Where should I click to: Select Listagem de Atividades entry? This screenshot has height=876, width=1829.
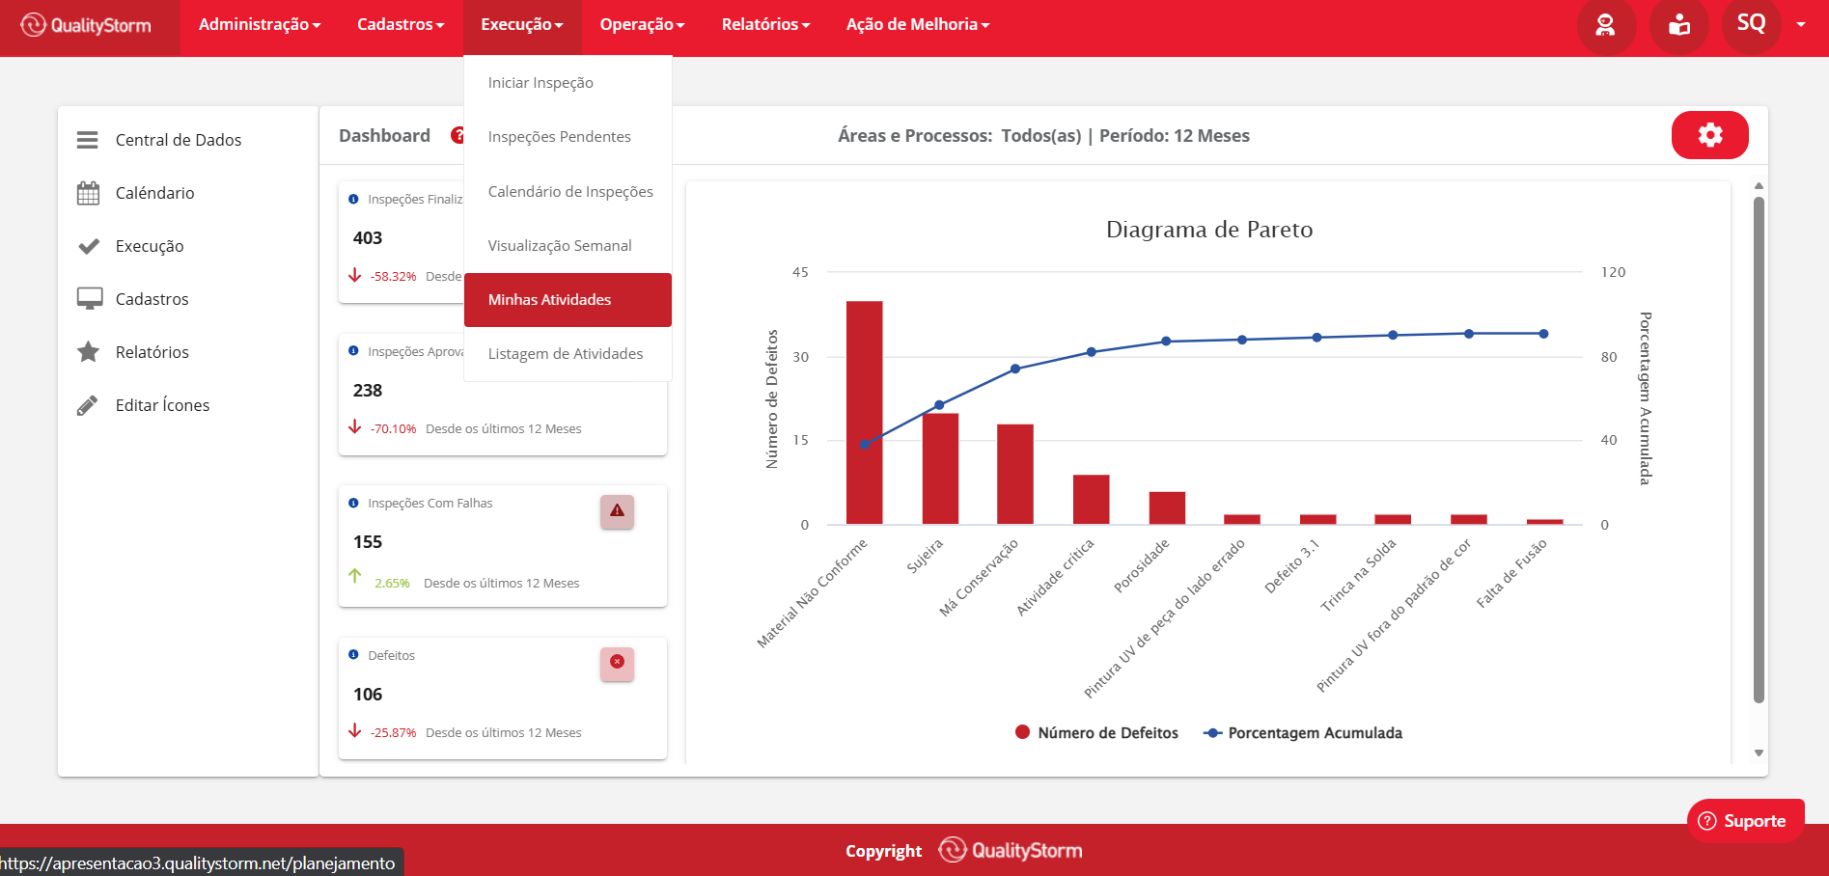point(568,354)
